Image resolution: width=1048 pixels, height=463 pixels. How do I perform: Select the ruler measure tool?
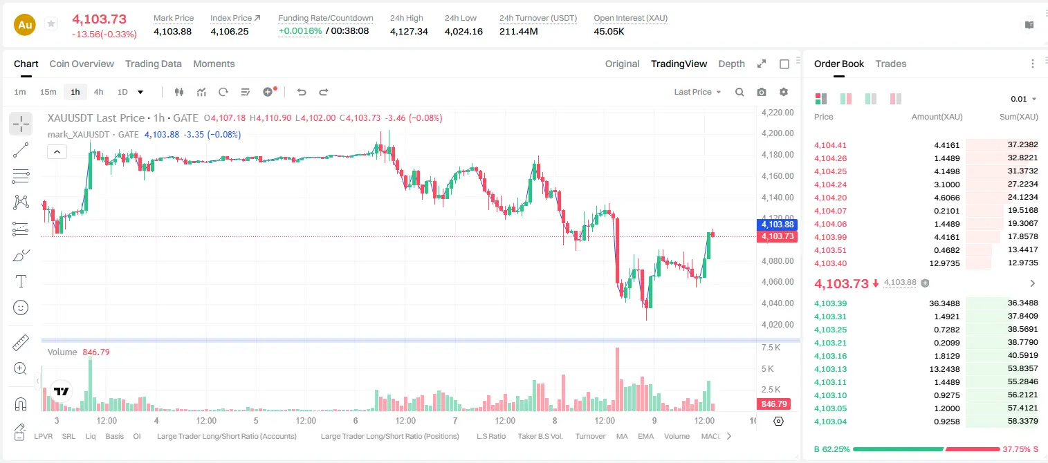21,343
